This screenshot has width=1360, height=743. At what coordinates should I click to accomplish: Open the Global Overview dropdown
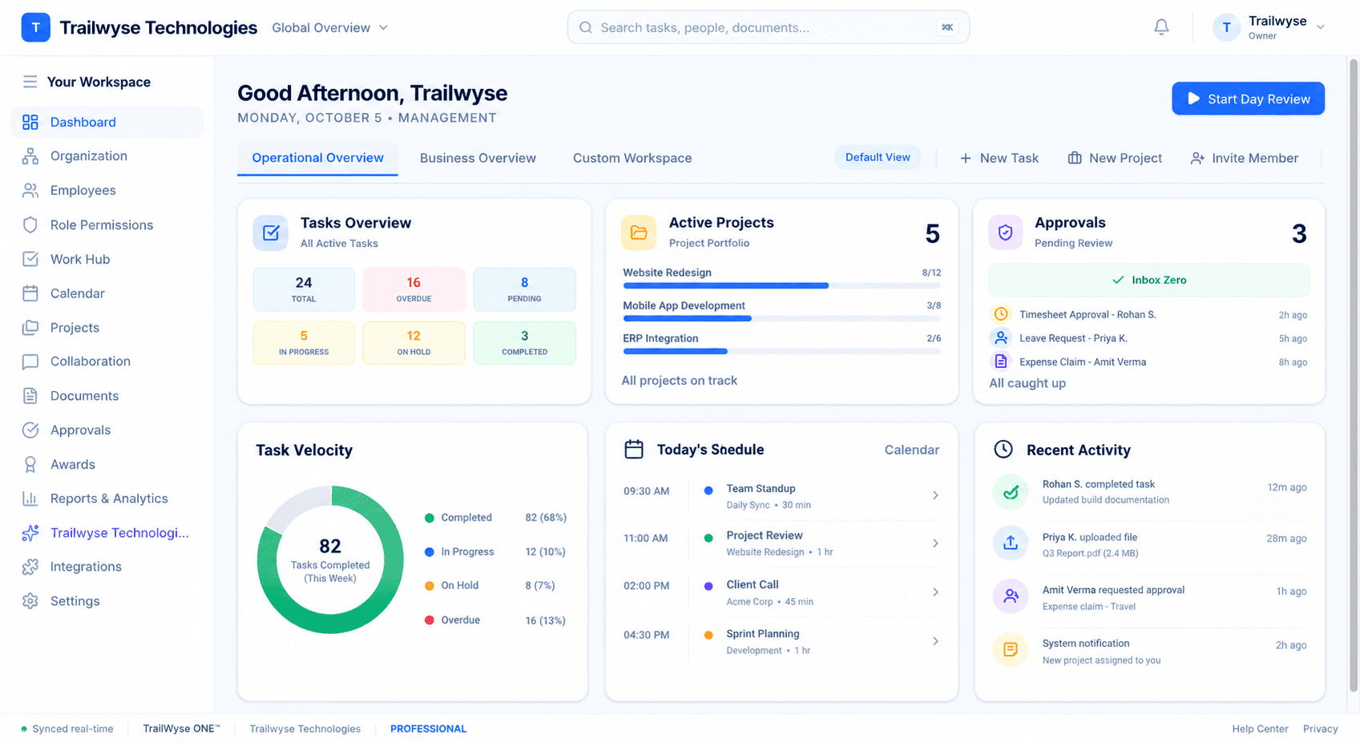pyautogui.click(x=329, y=27)
